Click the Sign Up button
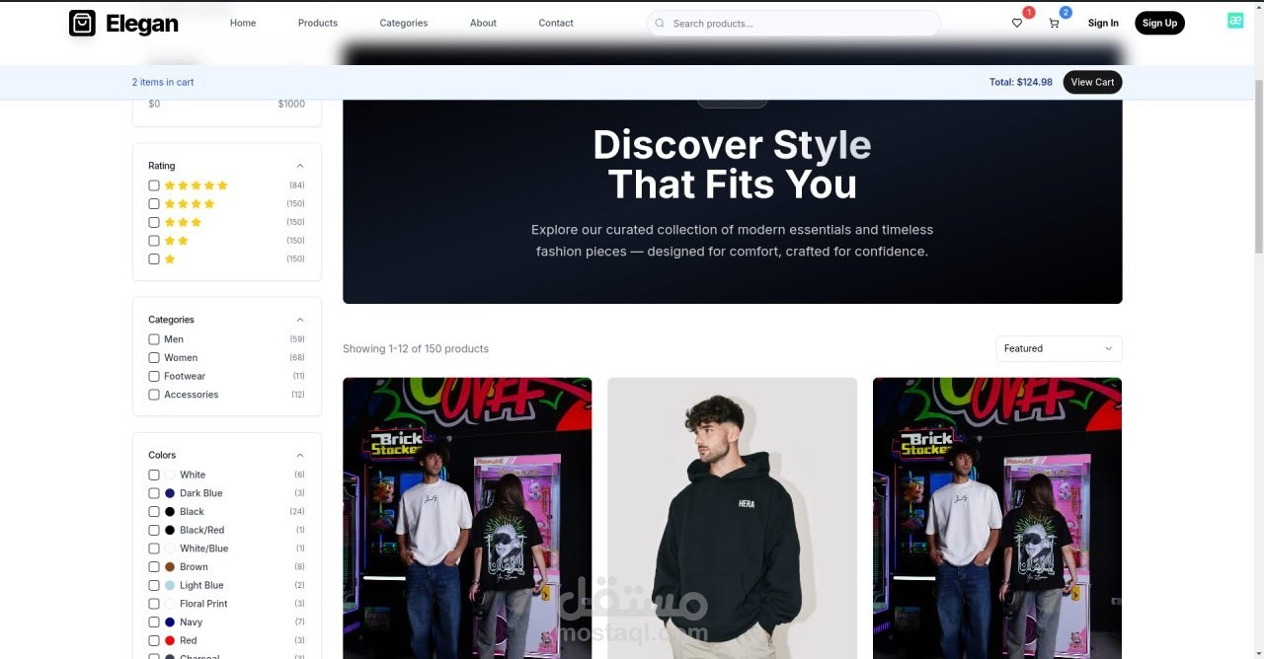The image size is (1264, 659). point(1159,23)
